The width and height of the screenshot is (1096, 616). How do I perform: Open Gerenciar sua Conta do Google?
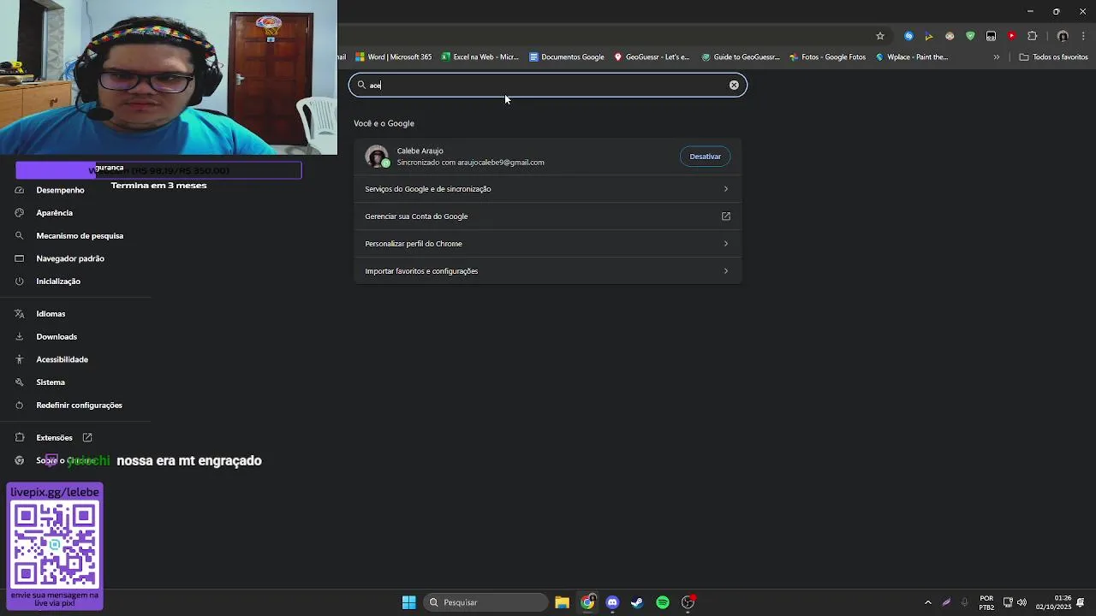tap(548, 216)
